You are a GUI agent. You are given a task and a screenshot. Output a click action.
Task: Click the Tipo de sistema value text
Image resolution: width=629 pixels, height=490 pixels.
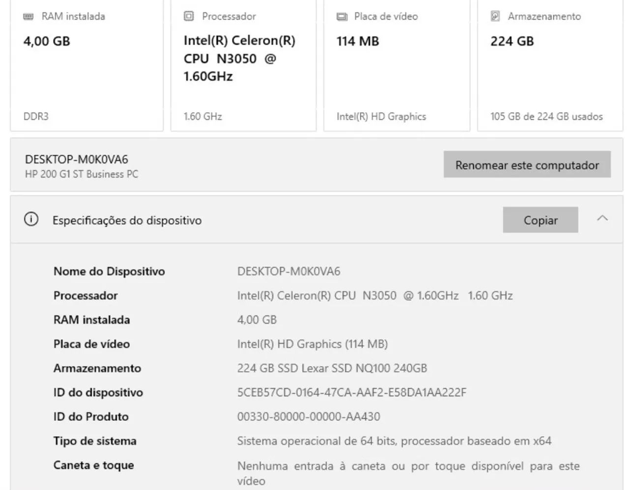pyautogui.click(x=394, y=441)
